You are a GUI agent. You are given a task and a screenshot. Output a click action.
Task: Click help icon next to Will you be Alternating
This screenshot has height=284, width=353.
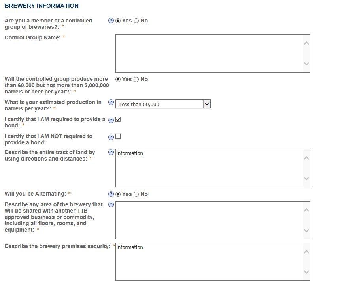pos(111,194)
